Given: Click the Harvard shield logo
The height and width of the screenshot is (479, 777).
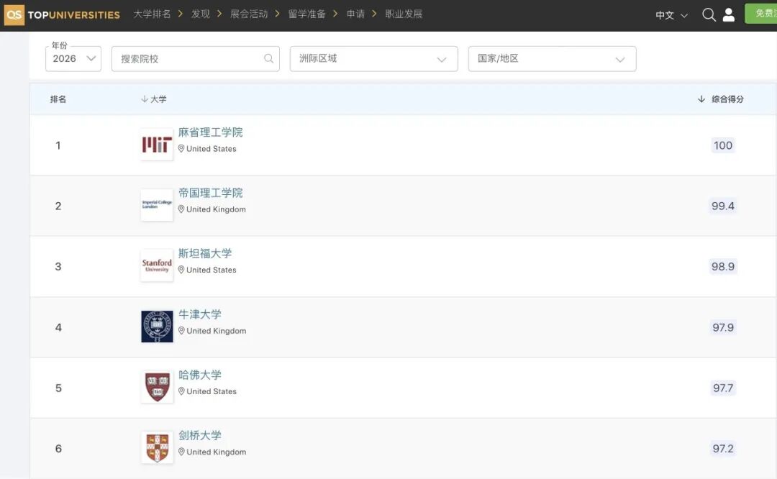Looking at the screenshot, I should pyautogui.click(x=157, y=387).
